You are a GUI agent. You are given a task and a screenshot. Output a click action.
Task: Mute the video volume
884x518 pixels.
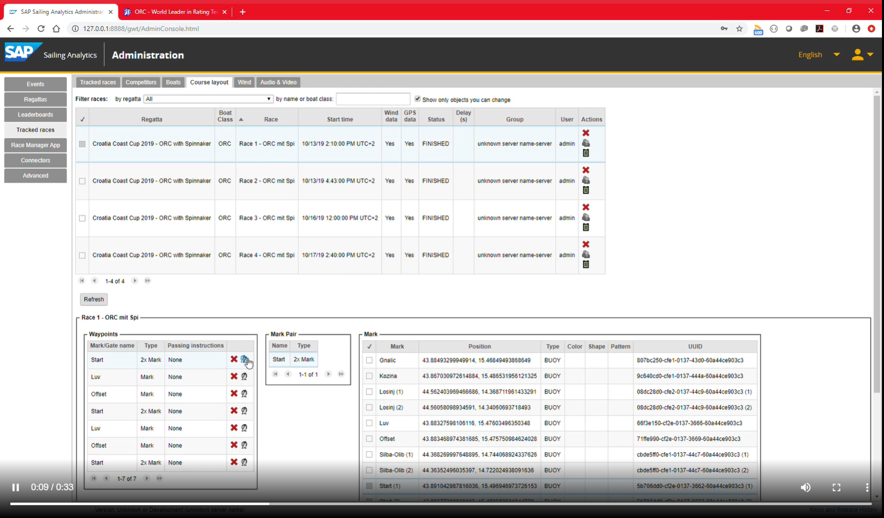806,487
